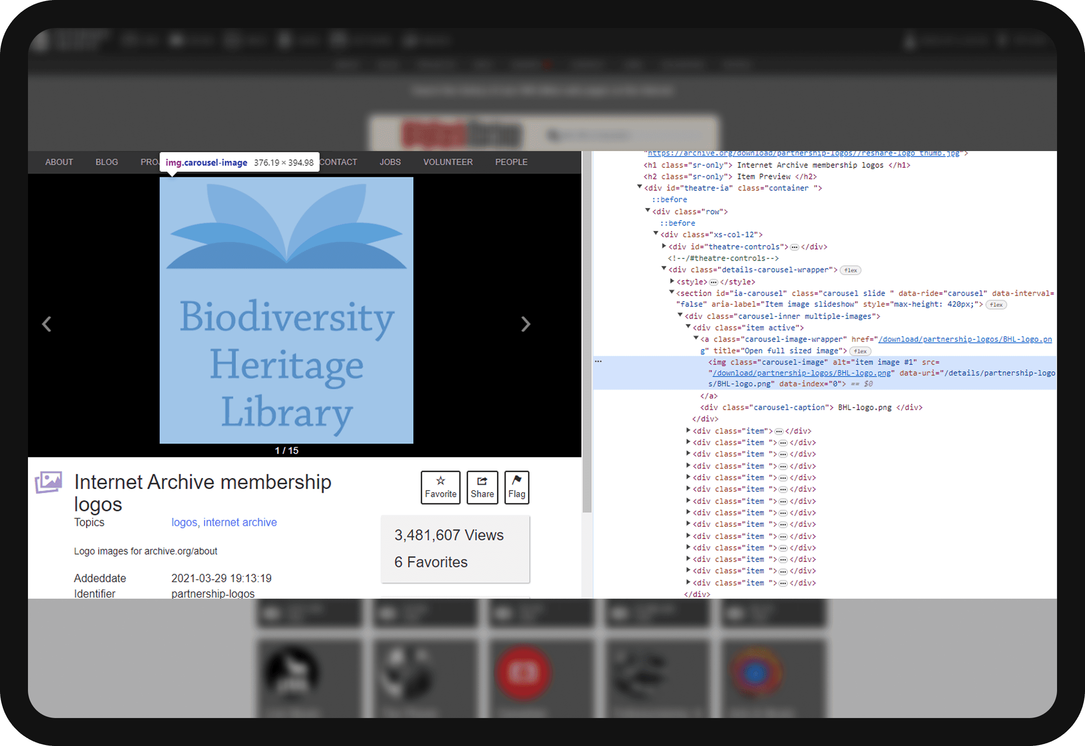This screenshot has height=746, width=1085.
Task: Click the image media-type icon beside the title
Action: [48, 483]
